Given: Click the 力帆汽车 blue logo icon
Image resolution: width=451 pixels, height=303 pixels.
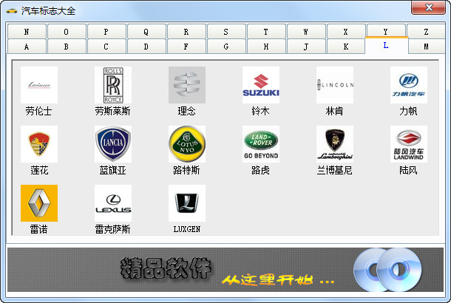Looking at the screenshot, I should point(409,85).
